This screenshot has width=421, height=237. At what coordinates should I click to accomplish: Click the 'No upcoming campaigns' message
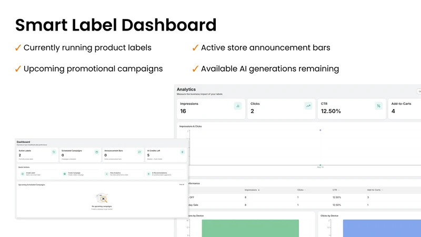point(102,206)
